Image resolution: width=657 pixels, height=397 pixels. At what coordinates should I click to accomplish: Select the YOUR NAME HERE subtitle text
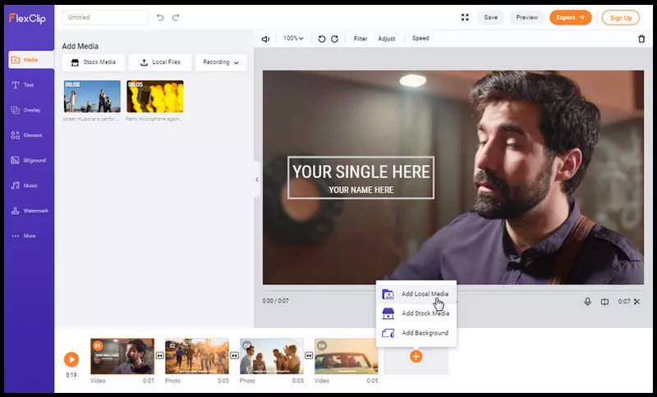(x=361, y=190)
